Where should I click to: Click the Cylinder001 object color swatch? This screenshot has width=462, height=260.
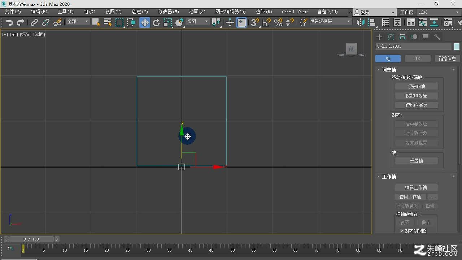tap(457, 47)
